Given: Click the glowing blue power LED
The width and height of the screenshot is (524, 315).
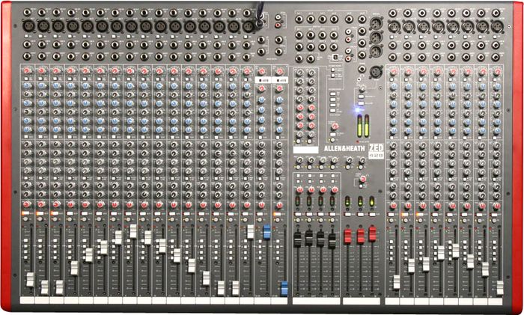Looking at the screenshot, I should click(x=358, y=109).
